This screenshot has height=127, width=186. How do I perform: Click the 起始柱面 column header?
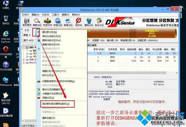click(x=132, y=49)
